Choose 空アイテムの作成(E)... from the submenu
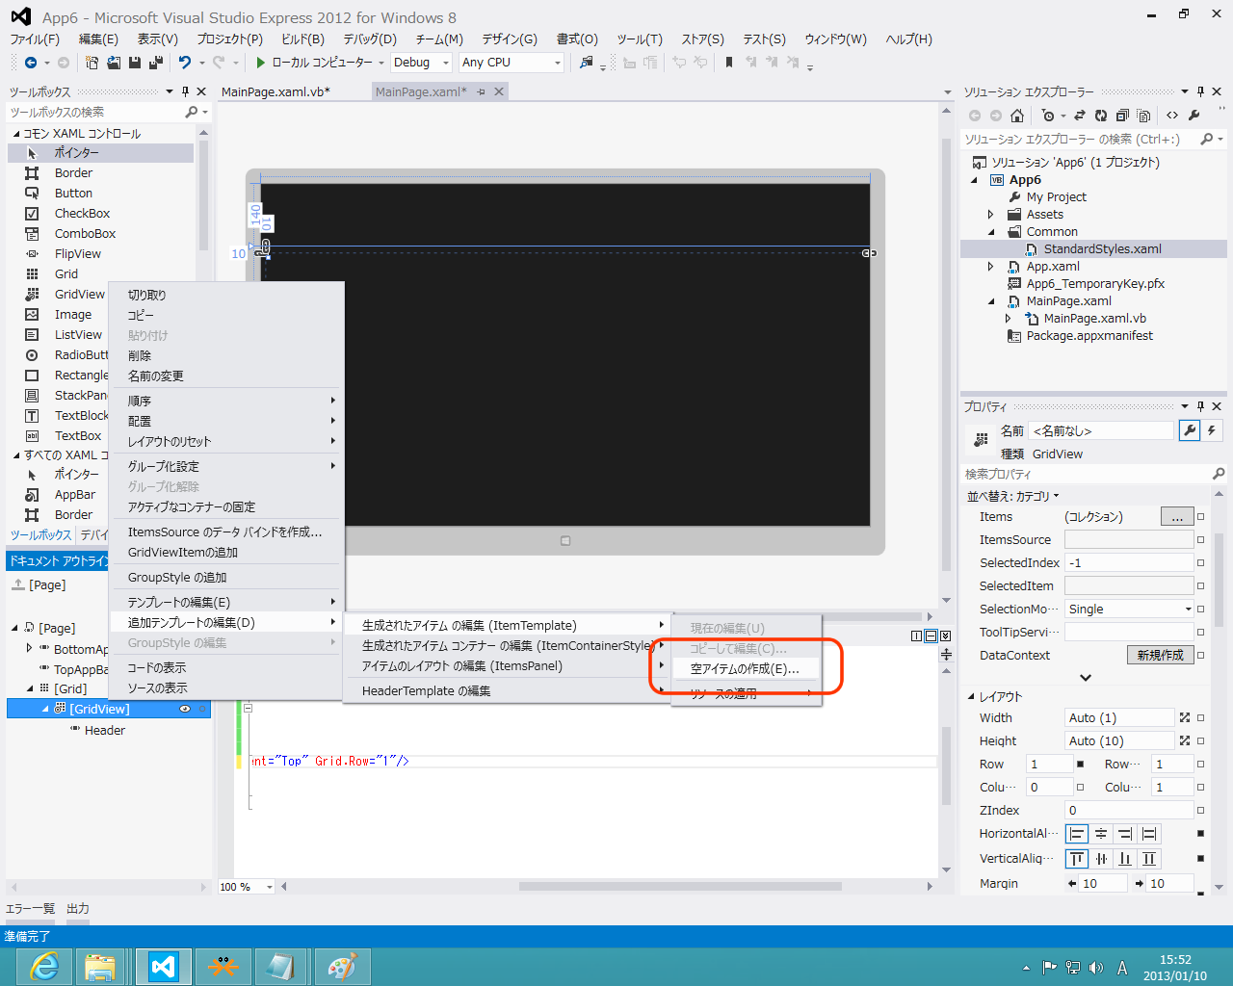This screenshot has width=1233, height=986. (745, 669)
